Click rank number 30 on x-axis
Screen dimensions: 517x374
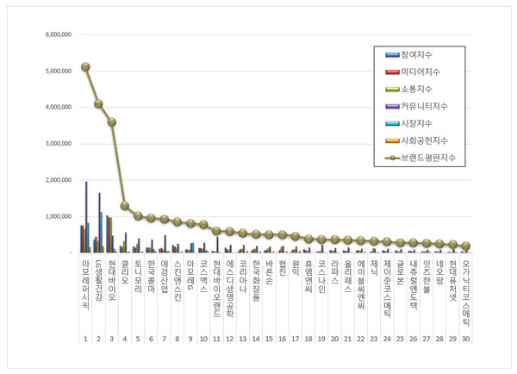point(466,340)
